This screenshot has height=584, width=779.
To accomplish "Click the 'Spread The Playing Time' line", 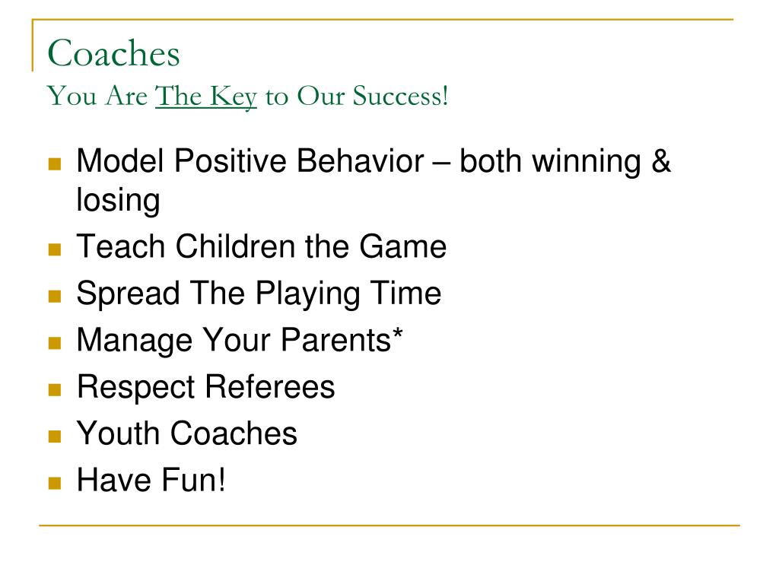I will 259,294.
